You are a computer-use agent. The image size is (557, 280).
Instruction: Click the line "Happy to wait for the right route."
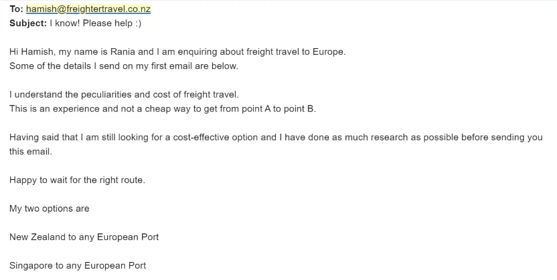click(77, 180)
